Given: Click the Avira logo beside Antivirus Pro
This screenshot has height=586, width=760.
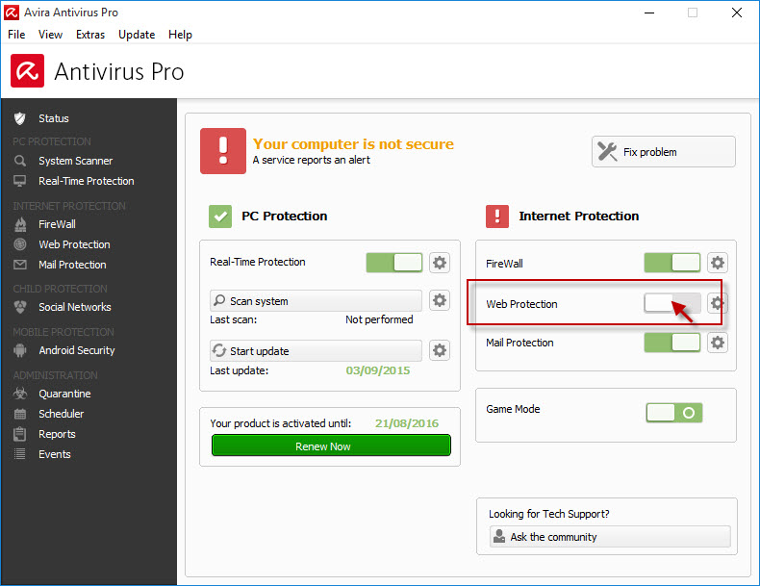Looking at the screenshot, I should [27, 71].
